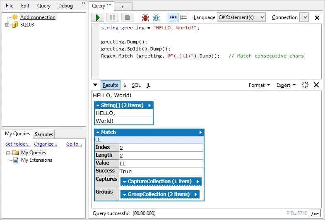The width and height of the screenshot is (325, 220).
Task: Click the Pause execution button
Action: click(x=112, y=18)
